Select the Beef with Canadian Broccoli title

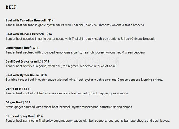[26, 21]
